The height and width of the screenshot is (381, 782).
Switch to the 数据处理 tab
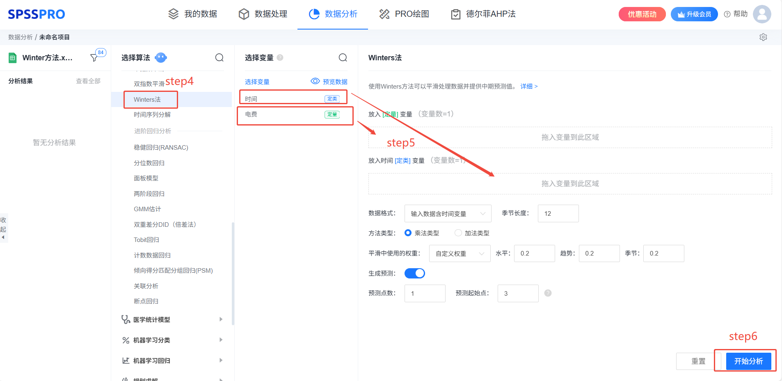pyautogui.click(x=263, y=14)
